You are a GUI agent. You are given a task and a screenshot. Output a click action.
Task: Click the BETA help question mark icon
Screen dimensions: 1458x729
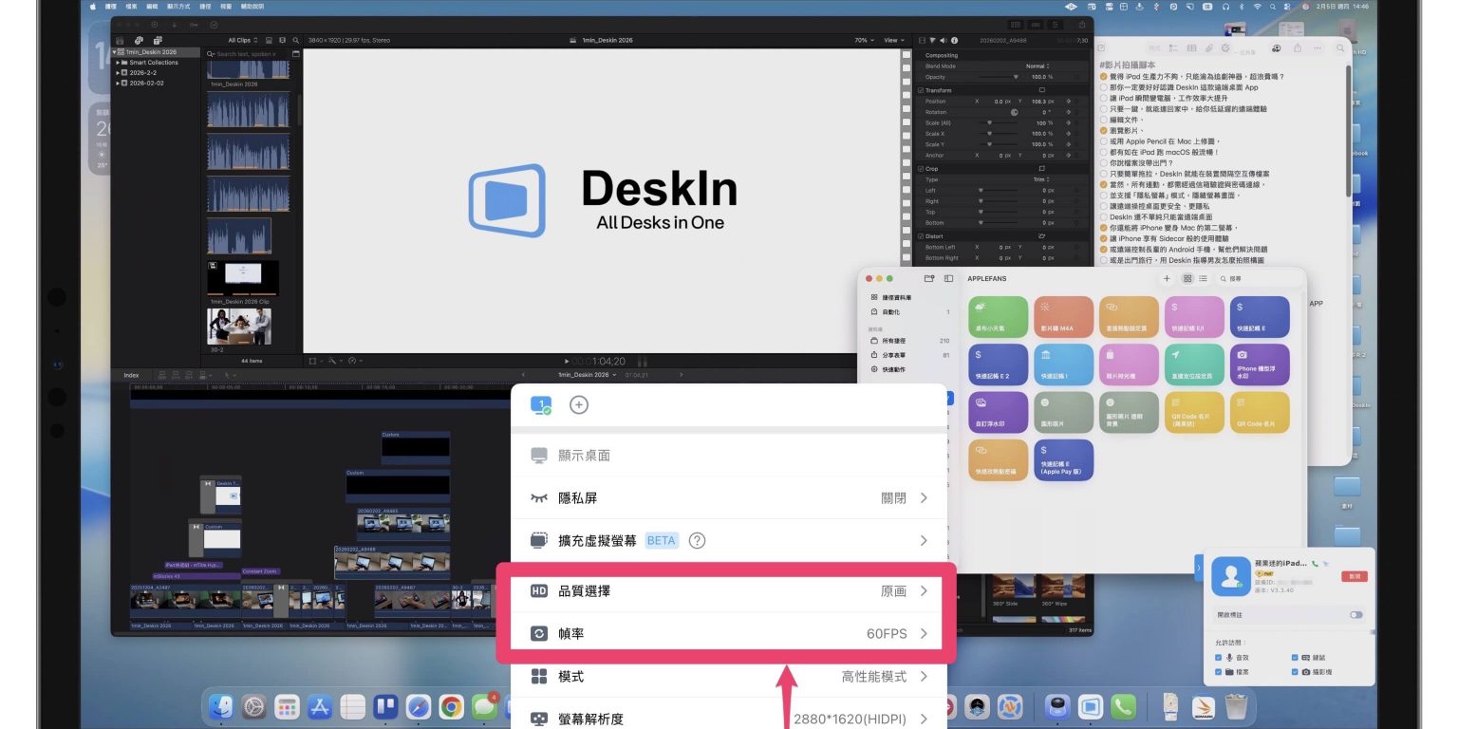pos(697,541)
